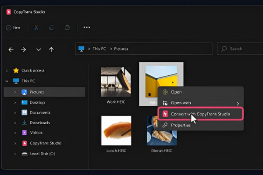Click This PC in the address breadcrumb
The height and width of the screenshot is (175, 263).
point(100,49)
